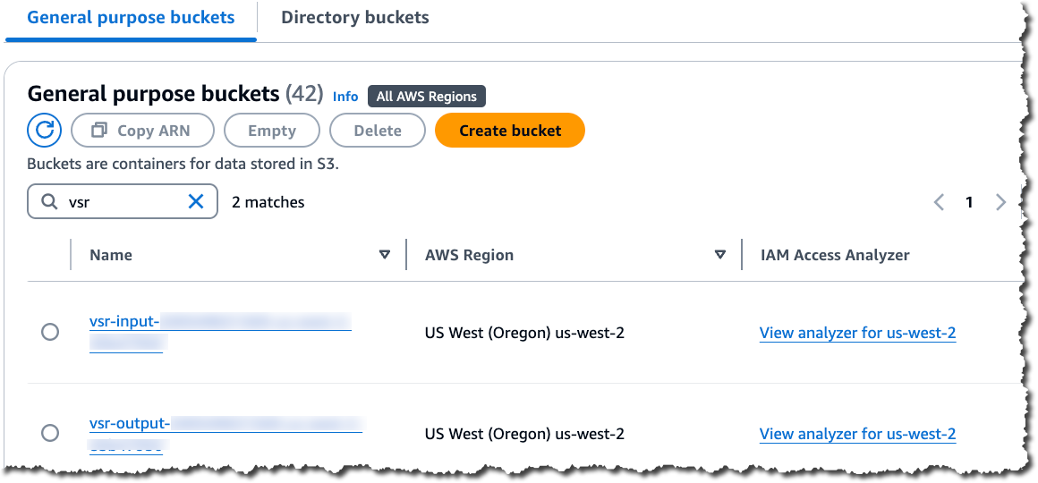
Task: Select the vsr-output bucket radio button
Action: coord(50,433)
